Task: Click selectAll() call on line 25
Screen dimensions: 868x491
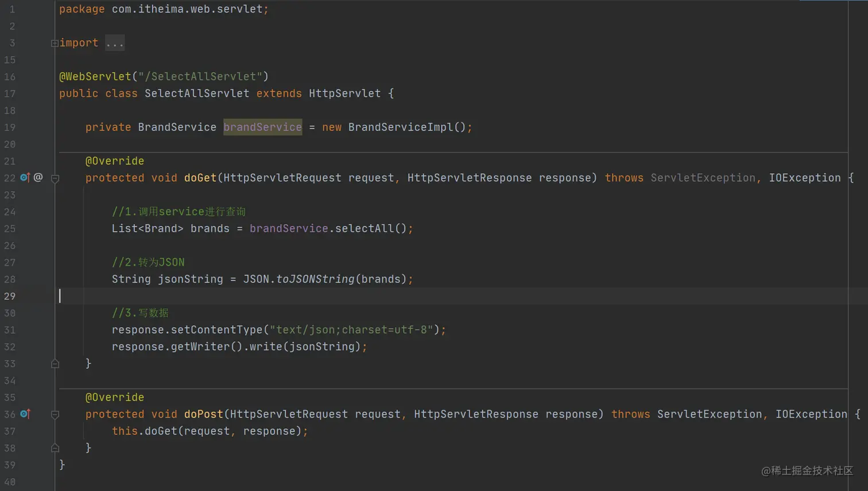Action: pyautogui.click(x=371, y=228)
